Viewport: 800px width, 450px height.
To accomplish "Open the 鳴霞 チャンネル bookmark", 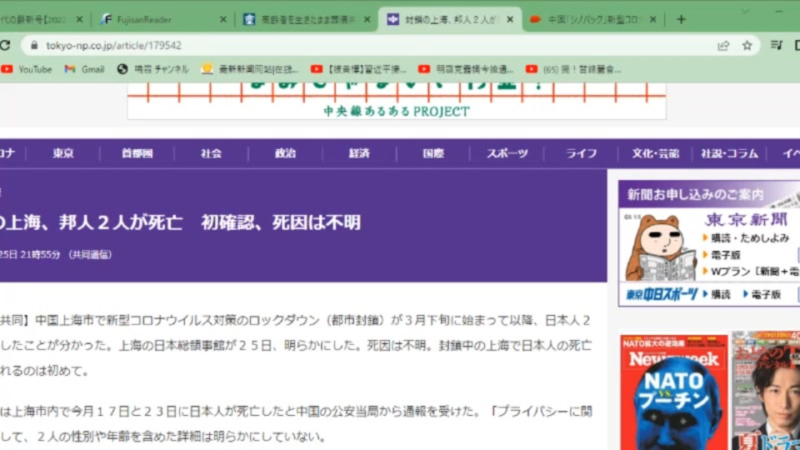I will point(152,69).
